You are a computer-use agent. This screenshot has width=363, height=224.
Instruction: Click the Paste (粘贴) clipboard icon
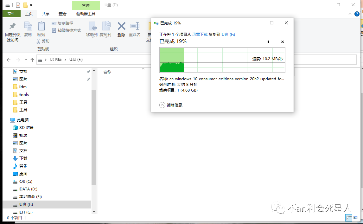[41, 26]
